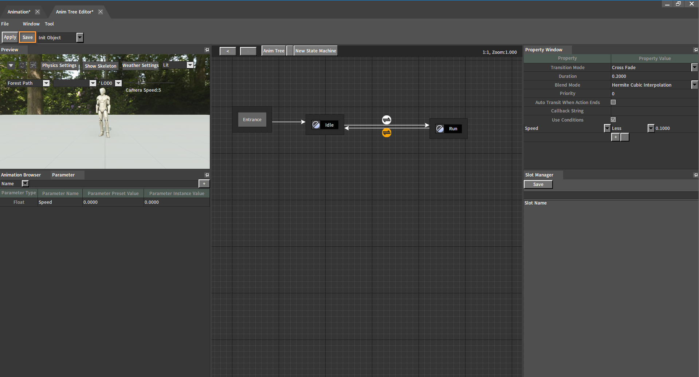699x377 pixels.
Task: Click the Parameter Instance Value column header
Action: pyautogui.click(x=177, y=193)
